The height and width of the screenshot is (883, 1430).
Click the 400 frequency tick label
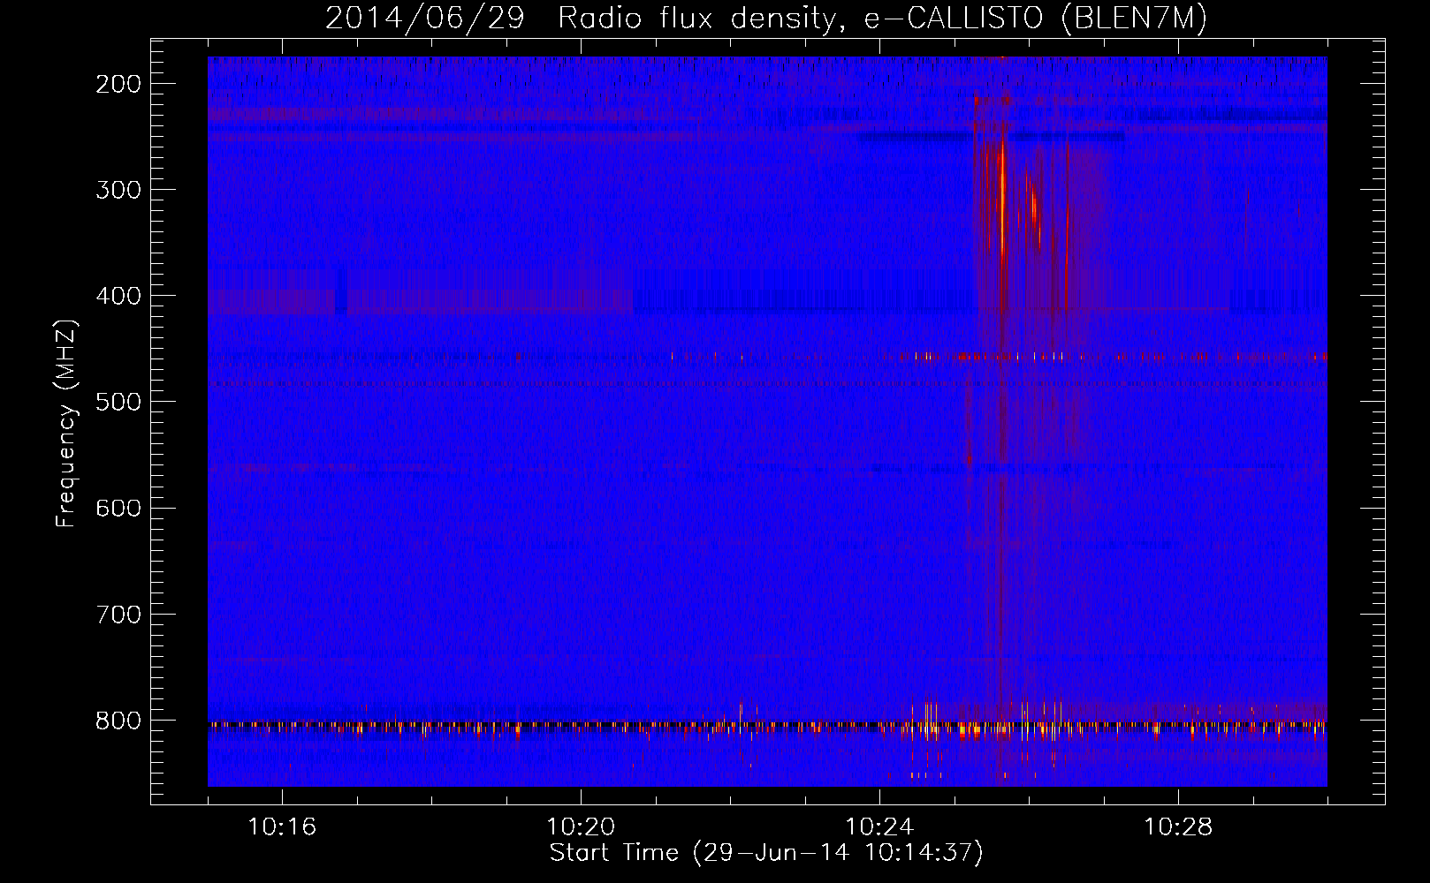click(118, 296)
